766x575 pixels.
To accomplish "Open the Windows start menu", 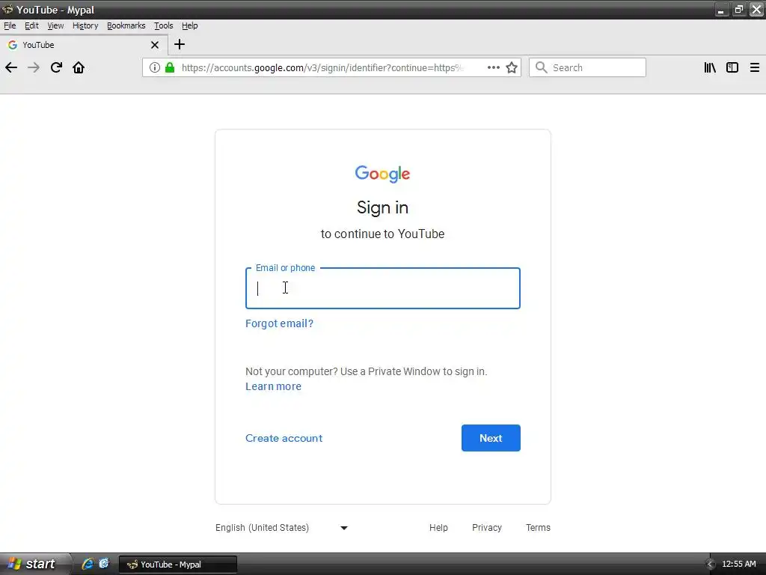I will 34,564.
